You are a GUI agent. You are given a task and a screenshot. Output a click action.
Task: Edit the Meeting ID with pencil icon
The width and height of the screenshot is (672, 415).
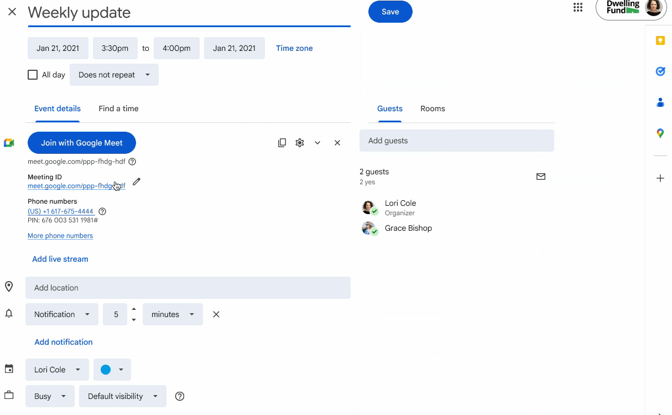(137, 181)
